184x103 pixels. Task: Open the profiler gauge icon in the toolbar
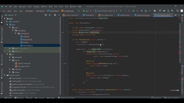[x=141, y=11]
